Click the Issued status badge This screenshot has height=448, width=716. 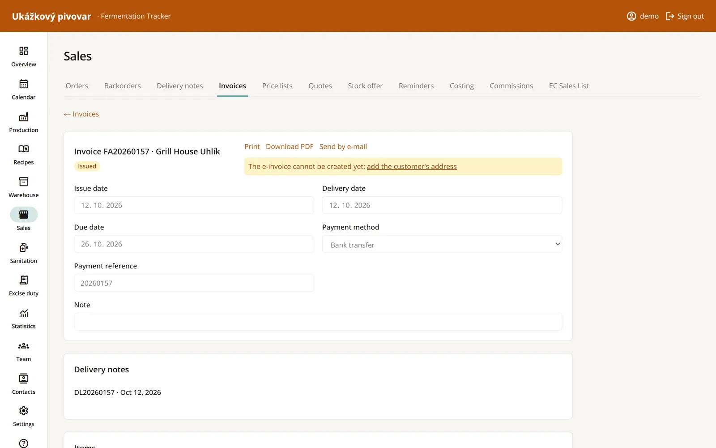click(x=87, y=166)
